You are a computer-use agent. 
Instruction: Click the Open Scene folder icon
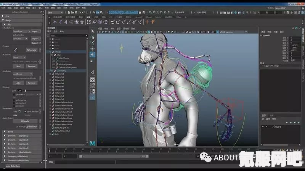pos(72,13)
